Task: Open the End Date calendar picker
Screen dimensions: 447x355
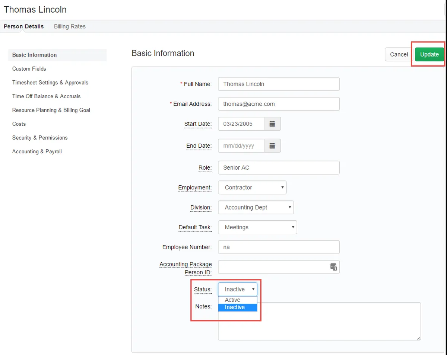Action: [272, 146]
